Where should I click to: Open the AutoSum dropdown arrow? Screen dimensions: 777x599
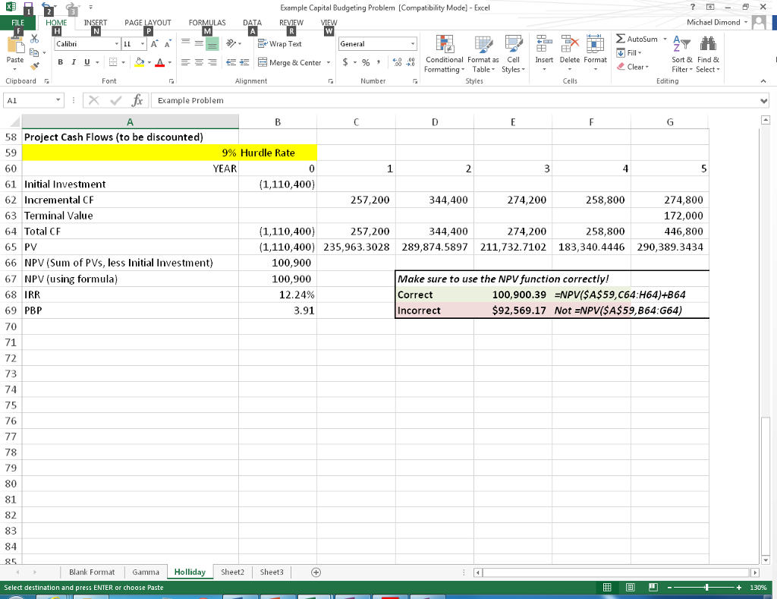pos(665,38)
